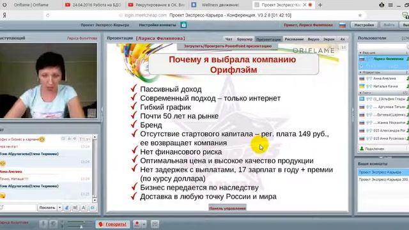The height and width of the screenshot is (230, 409).
Task: Click the Проект Экспресс-Карьера header link
Action: [x=105, y=25]
